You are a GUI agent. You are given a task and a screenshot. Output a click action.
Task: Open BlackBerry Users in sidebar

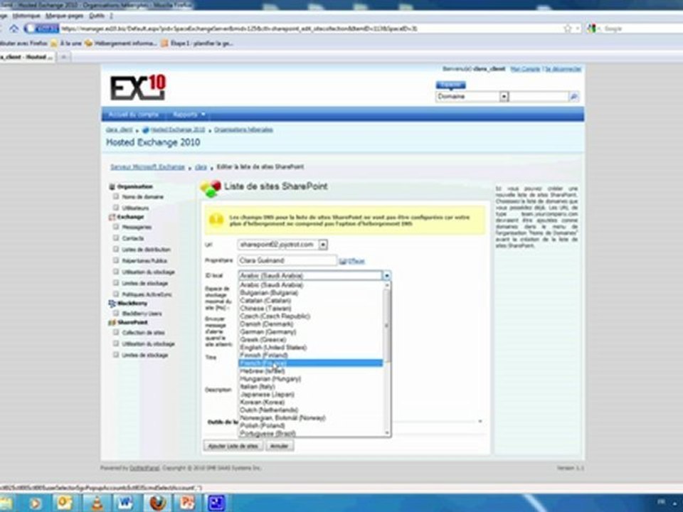(142, 314)
